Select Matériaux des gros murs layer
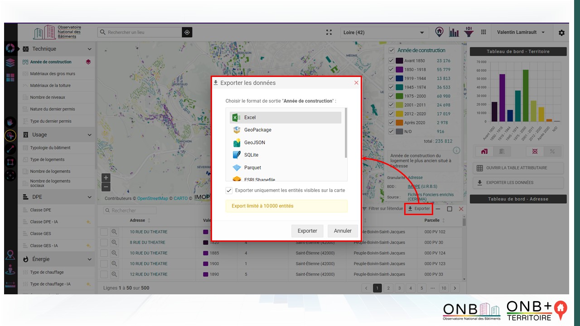 coord(53,73)
